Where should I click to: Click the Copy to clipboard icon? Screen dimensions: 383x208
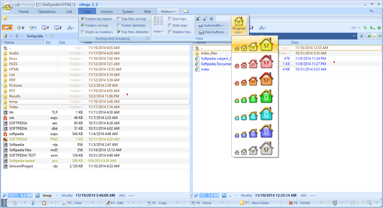[x=14, y=203]
